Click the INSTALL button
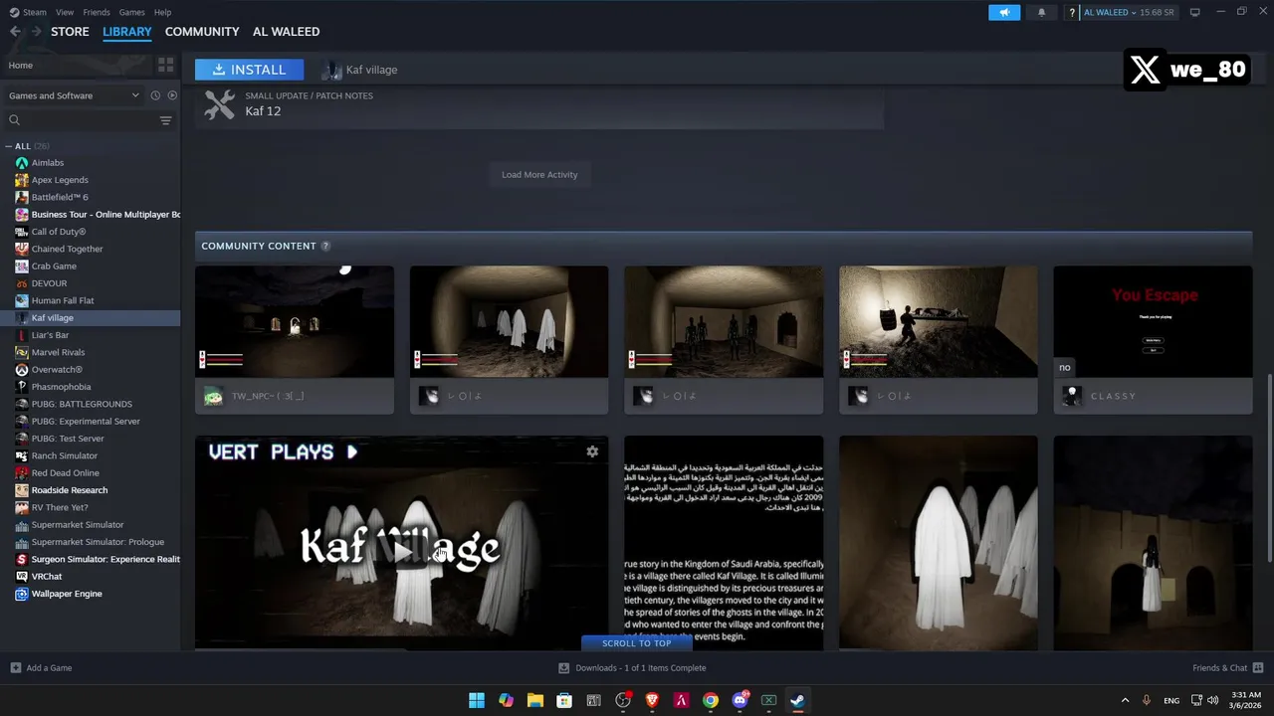Viewport: 1274px width, 716px height. (x=249, y=70)
